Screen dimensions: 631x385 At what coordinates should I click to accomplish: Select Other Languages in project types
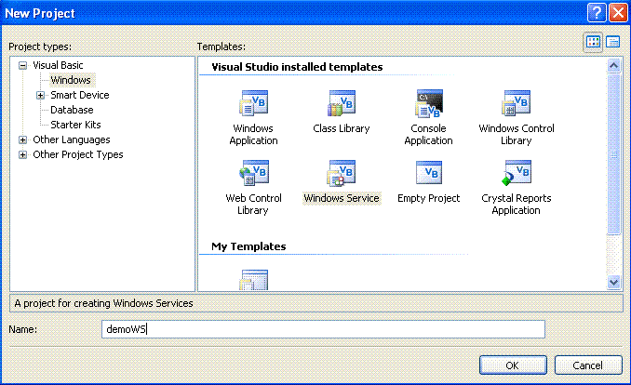click(x=72, y=139)
